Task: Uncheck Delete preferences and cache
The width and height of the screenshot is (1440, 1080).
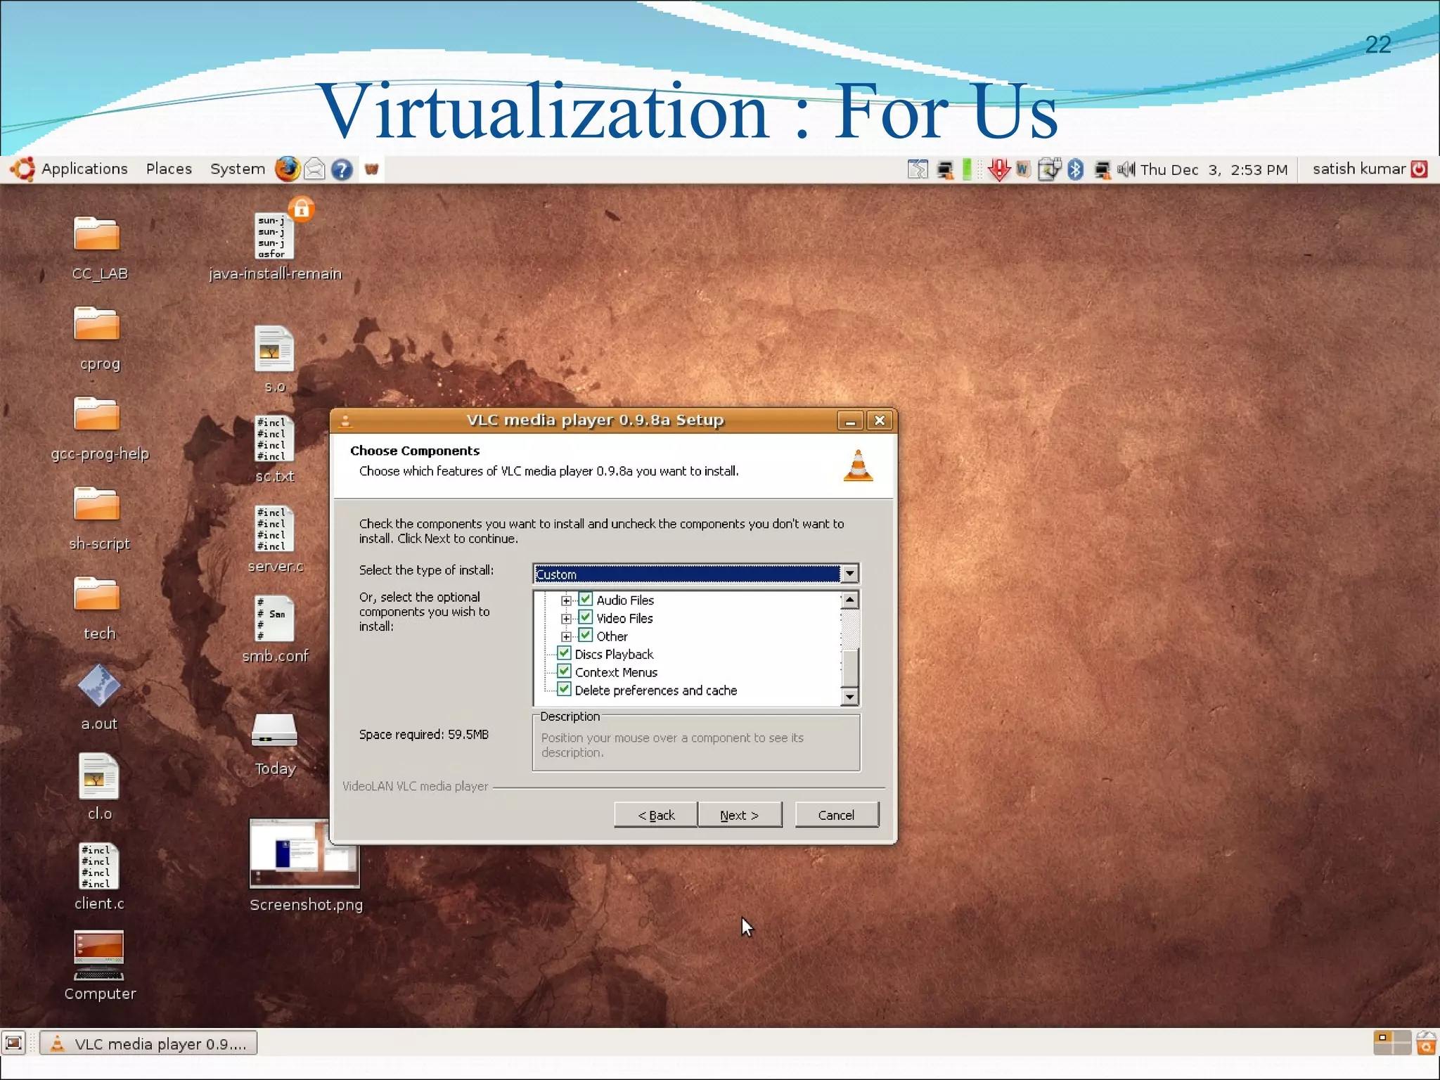Action: (x=564, y=690)
